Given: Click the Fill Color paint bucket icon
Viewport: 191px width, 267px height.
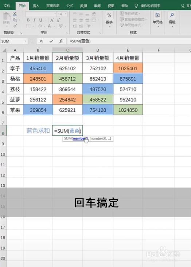Looking at the screenshot, I should click(40, 26).
